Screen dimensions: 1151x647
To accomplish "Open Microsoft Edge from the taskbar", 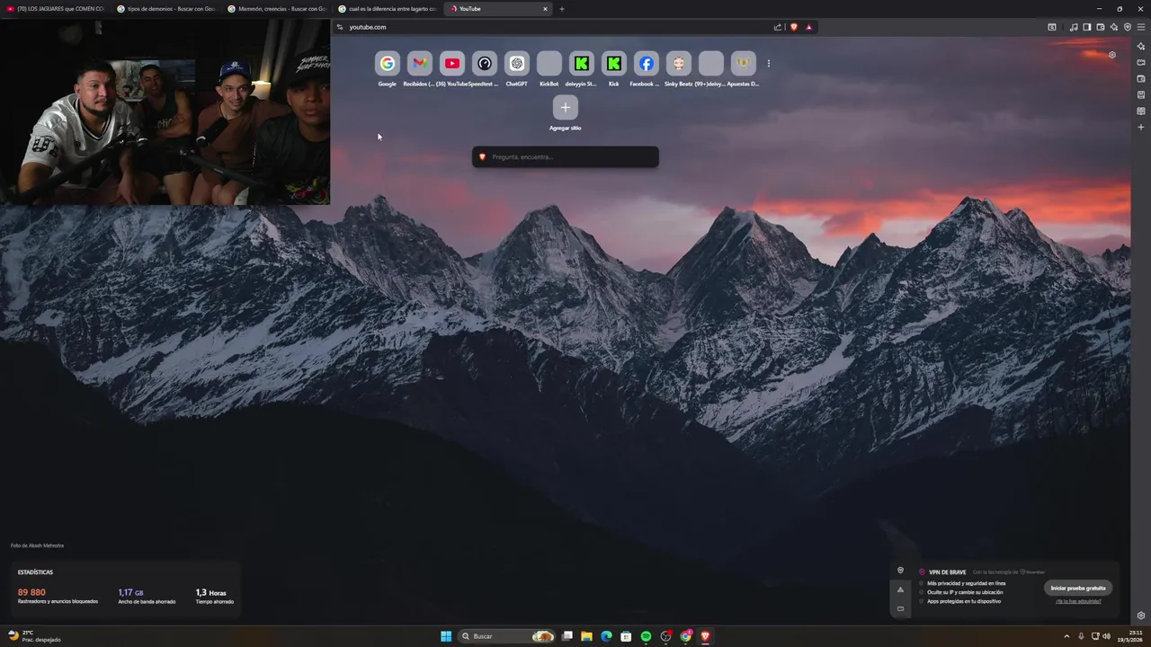I will tap(606, 636).
